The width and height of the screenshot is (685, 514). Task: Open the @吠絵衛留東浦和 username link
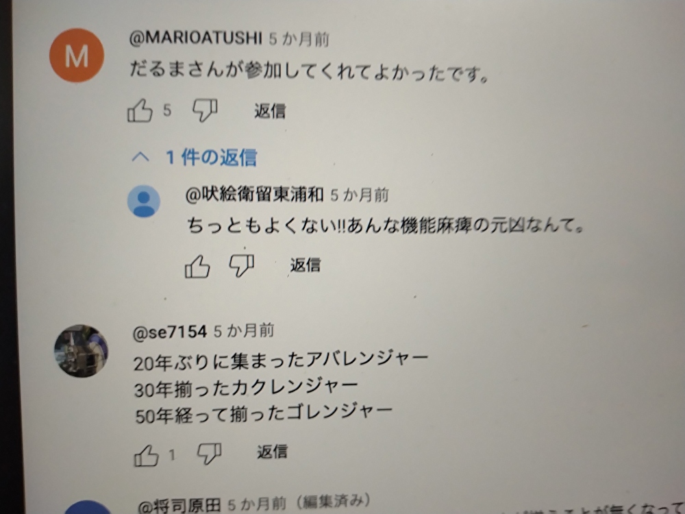(255, 194)
